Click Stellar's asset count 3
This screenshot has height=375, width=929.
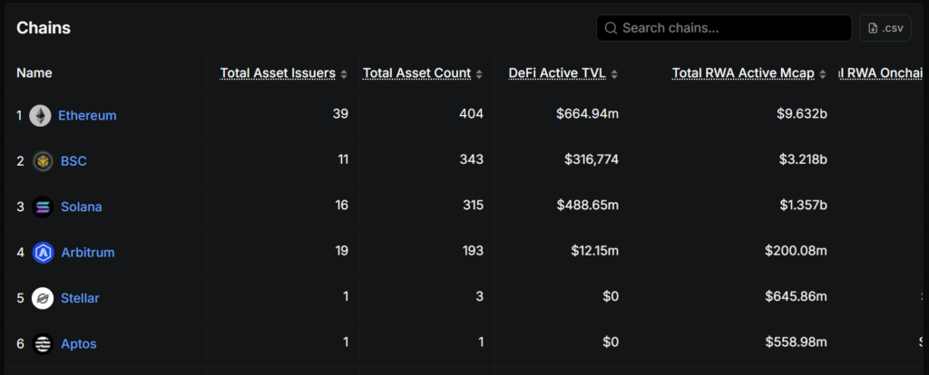click(x=480, y=296)
